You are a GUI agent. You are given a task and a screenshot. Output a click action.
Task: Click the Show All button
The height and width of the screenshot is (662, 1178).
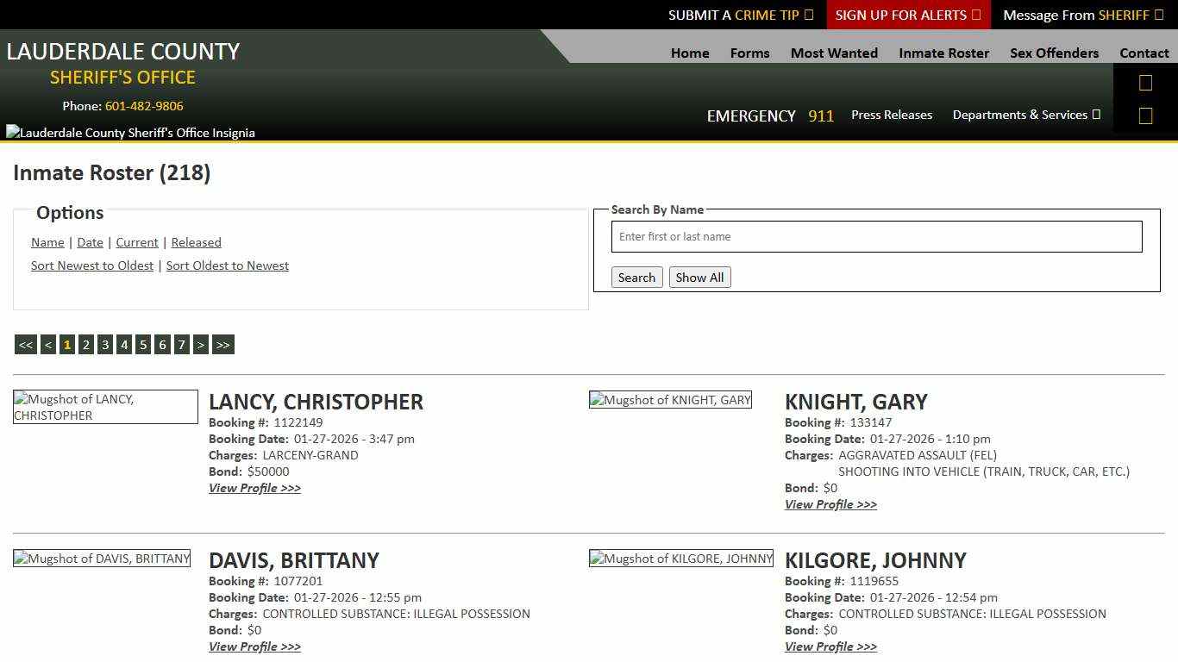click(699, 277)
